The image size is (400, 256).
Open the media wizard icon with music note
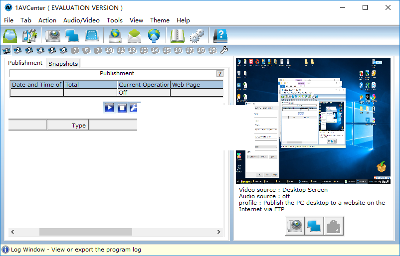click(29, 36)
